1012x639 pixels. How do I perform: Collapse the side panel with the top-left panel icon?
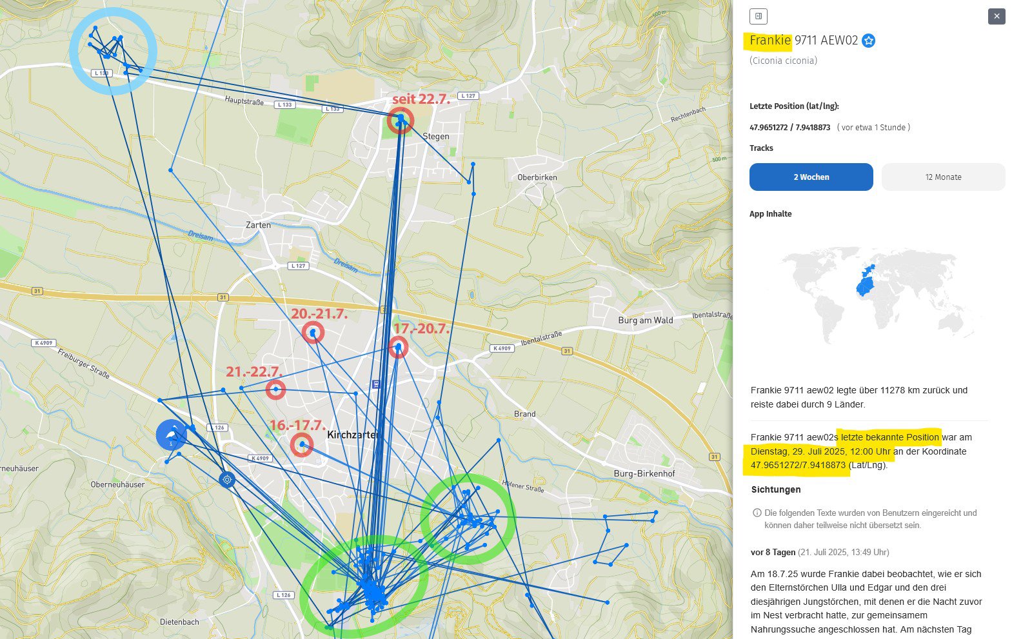(x=759, y=16)
